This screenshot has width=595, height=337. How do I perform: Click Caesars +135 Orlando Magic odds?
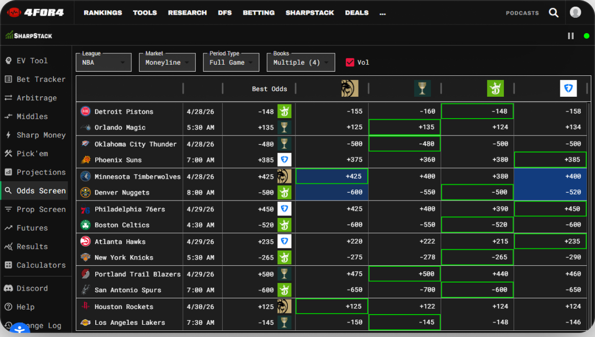[404, 127]
